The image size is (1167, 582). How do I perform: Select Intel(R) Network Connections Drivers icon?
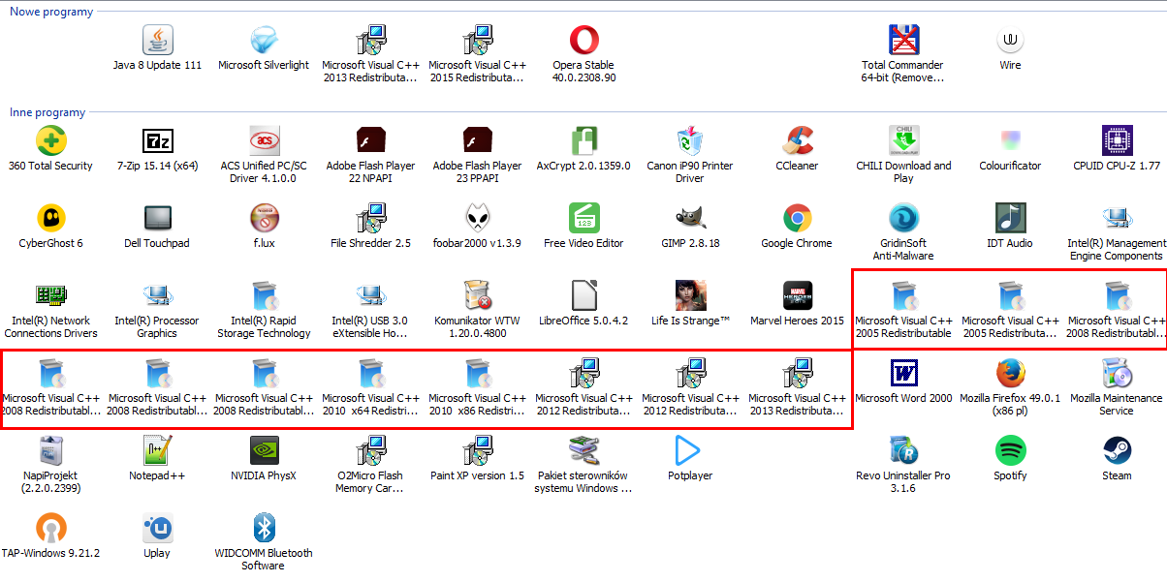[50, 295]
